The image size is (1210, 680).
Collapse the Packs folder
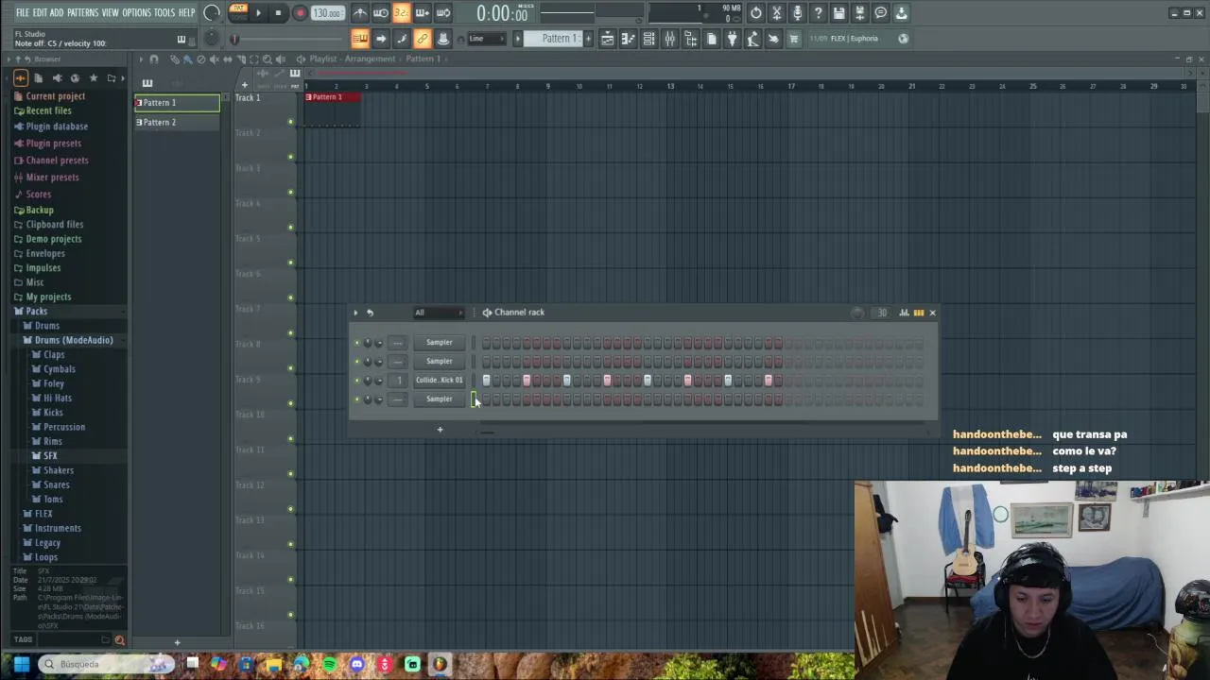36,312
